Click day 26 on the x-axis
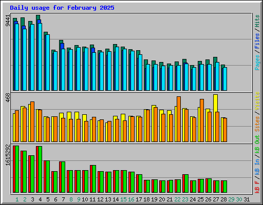This screenshot has width=263, height=205. tap(208, 199)
